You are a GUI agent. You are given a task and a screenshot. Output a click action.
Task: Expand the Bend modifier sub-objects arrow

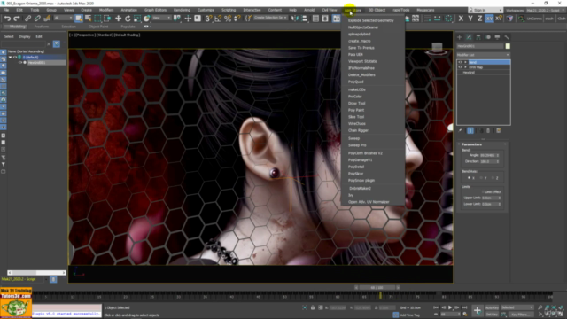[465, 62]
